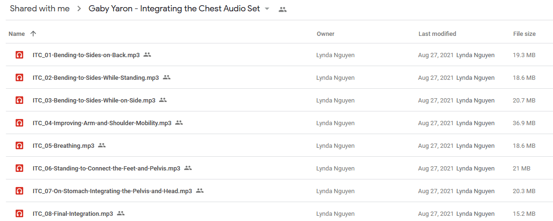Click audio icon of ITC_03-Bending-to-Sides-While-on-Side.mp3

click(x=19, y=100)
